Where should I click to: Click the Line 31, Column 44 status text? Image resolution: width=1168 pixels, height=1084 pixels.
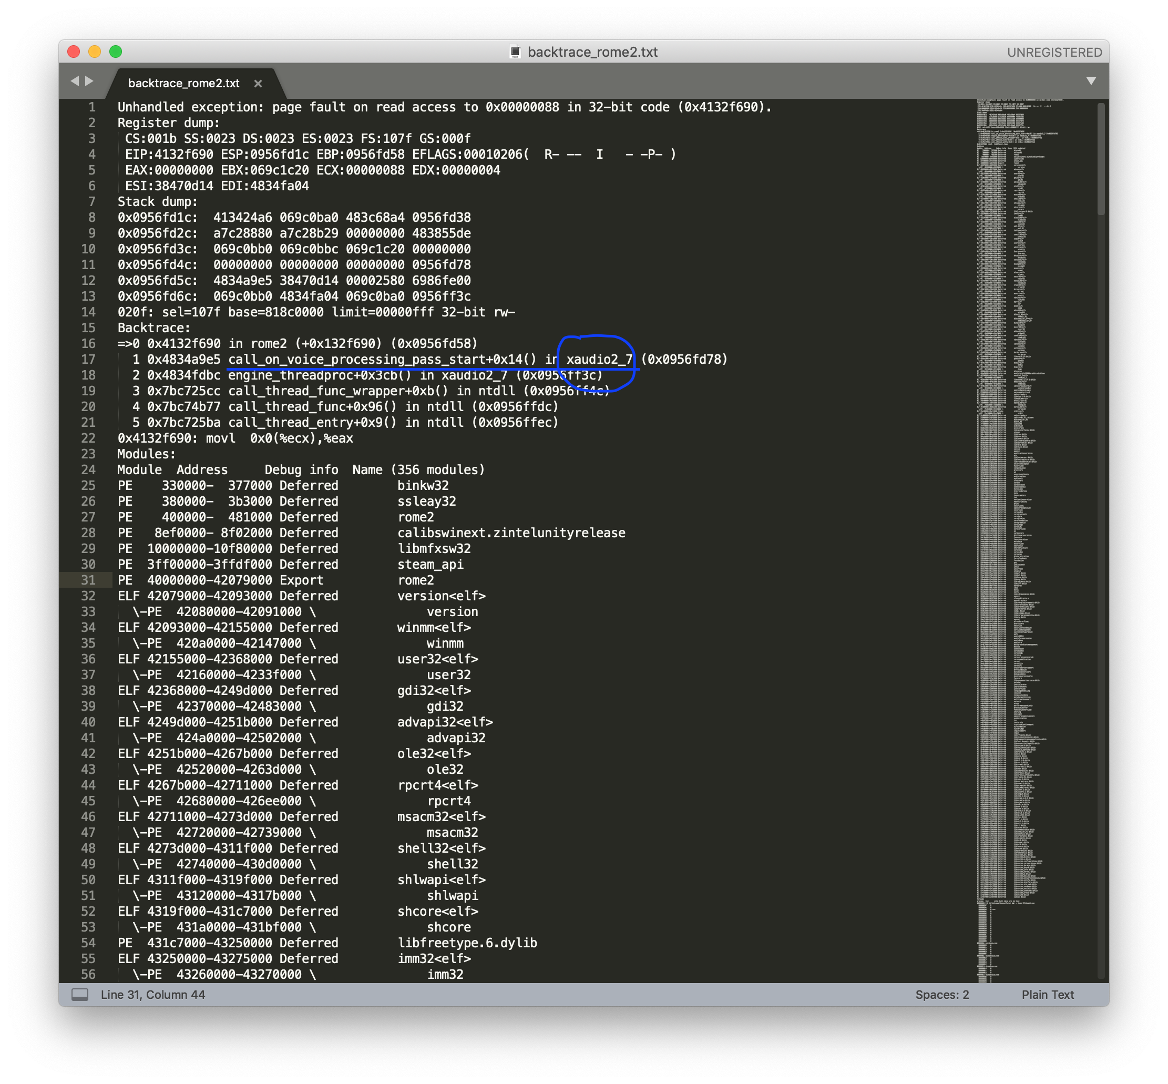coord(153,994)
